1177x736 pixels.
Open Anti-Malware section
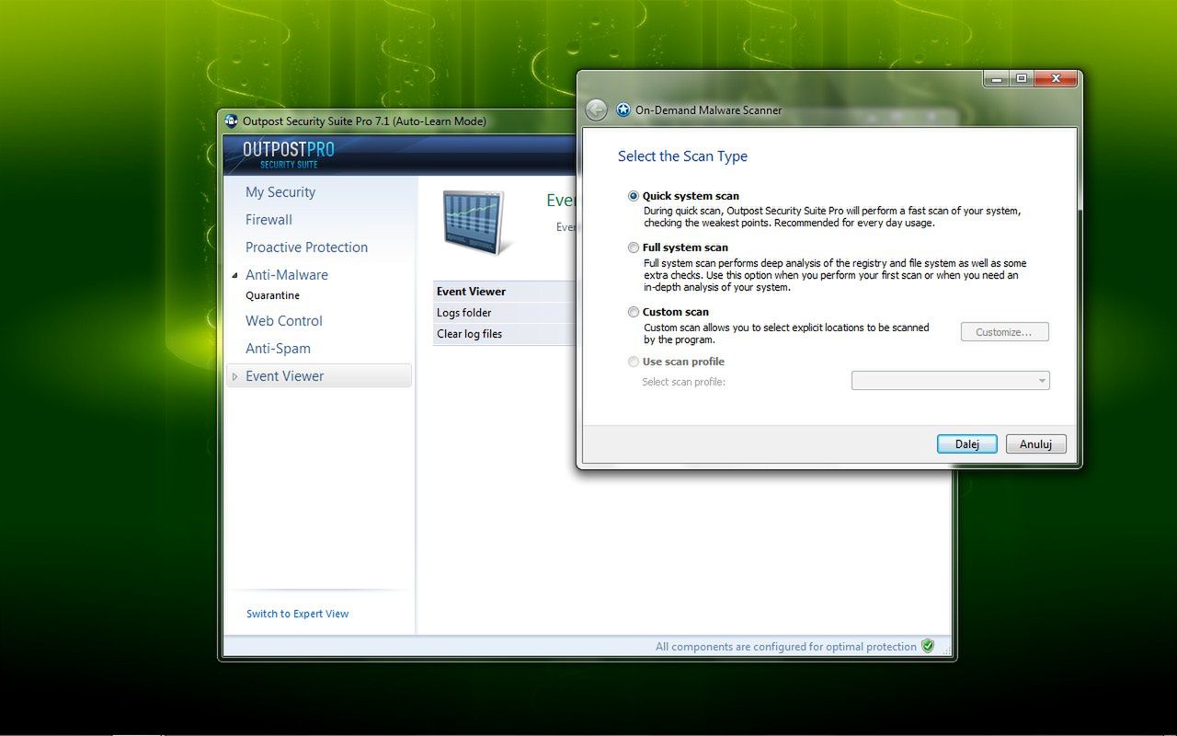pos(287,275)
